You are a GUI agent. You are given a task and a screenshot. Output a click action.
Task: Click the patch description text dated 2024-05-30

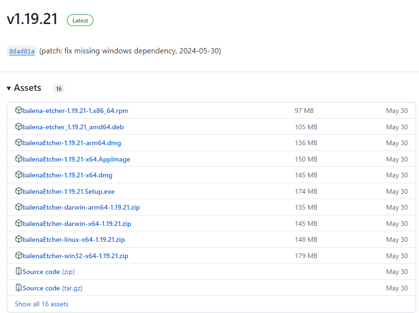(130, 51)
